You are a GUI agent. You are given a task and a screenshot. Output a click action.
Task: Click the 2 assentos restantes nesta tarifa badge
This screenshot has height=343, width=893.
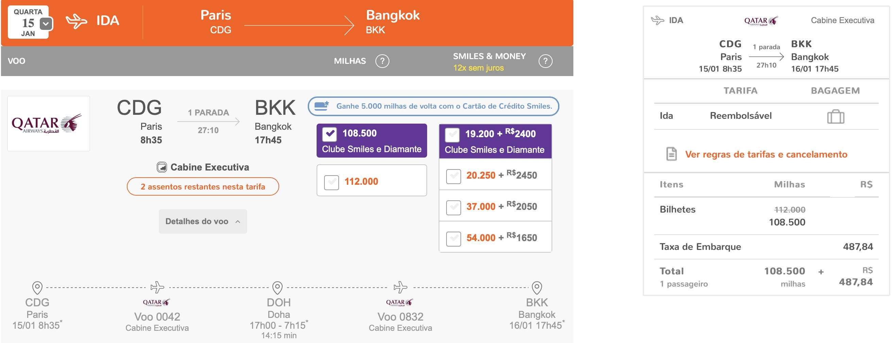point(203,186)
